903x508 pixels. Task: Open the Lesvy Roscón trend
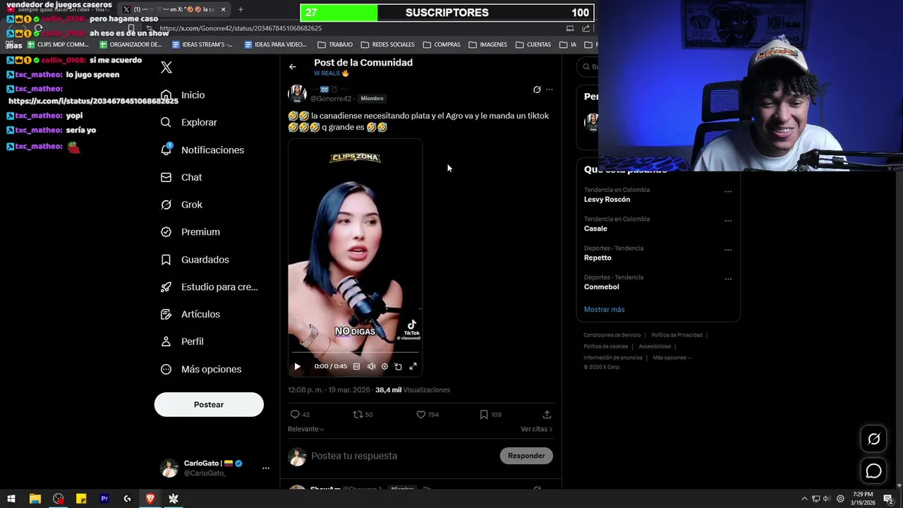coord(607,200)
